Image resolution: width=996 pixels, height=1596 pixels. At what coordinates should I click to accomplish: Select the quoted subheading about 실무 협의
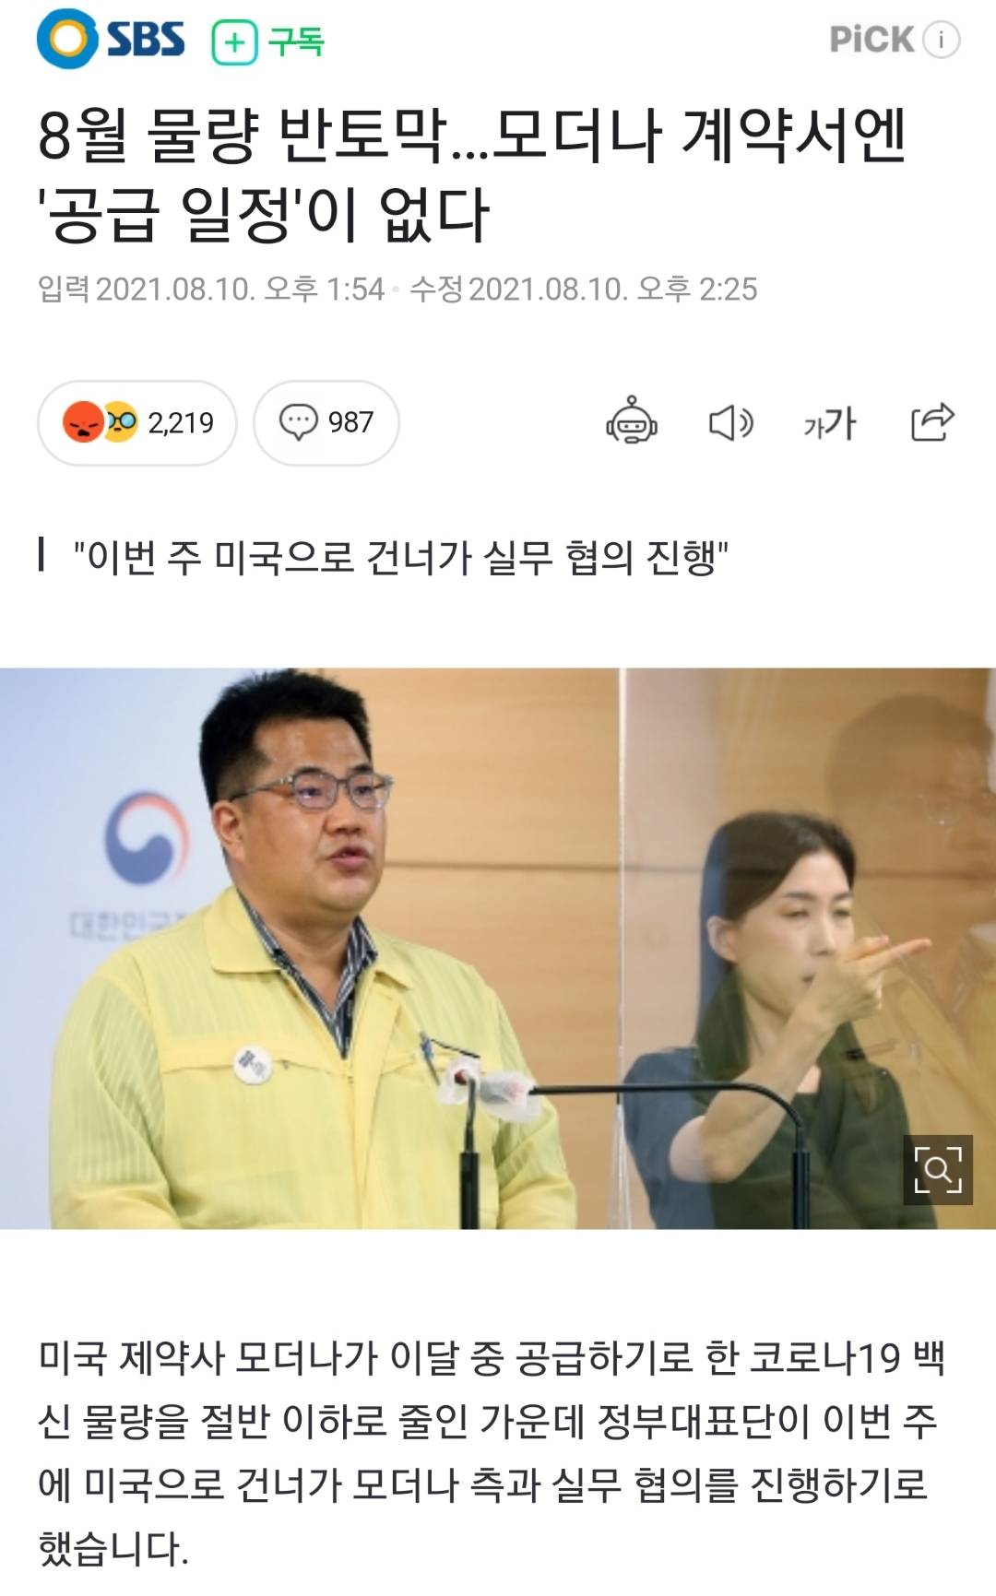[401, 558]
